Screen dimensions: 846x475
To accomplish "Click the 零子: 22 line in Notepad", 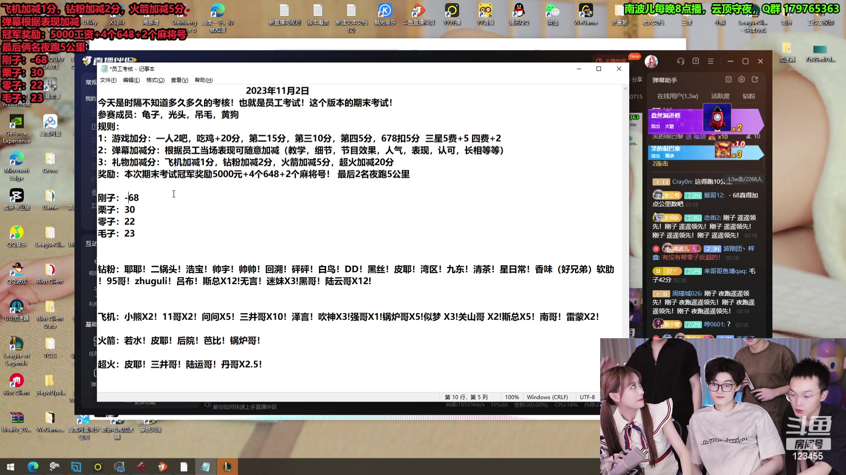I will pos(116,222).
